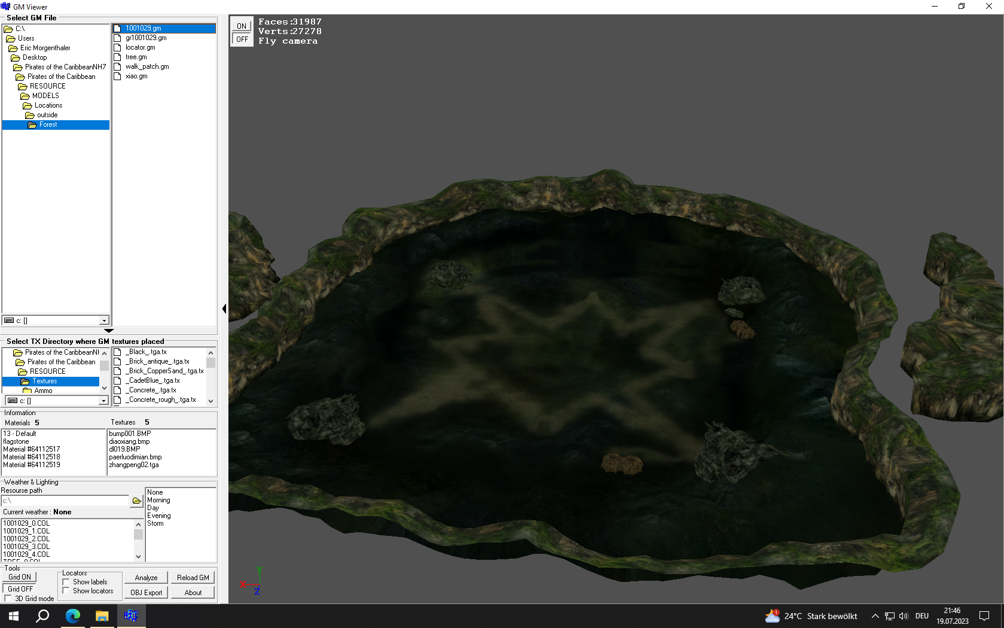Image resolution: width=1004 pixels, height=628 pixels.
Task: Click the Grid ON button
Action: pyautogui.click(x=20, y=577)
